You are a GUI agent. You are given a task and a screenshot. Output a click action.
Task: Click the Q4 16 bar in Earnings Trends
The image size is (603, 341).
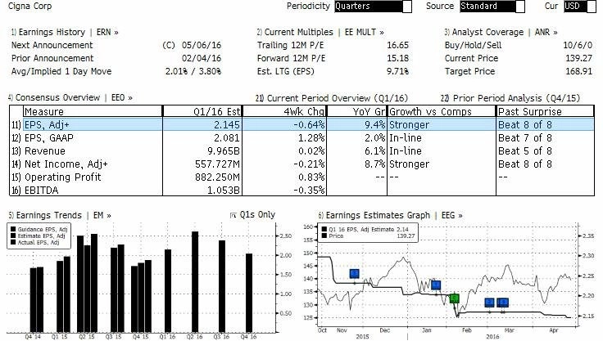(x=249, y=293)
